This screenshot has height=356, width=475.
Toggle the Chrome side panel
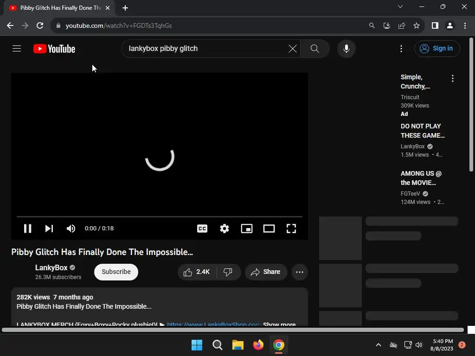pos(435,25)
